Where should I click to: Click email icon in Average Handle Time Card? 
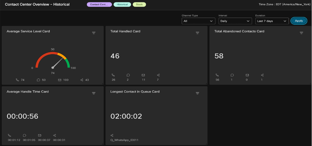point(40,135)
